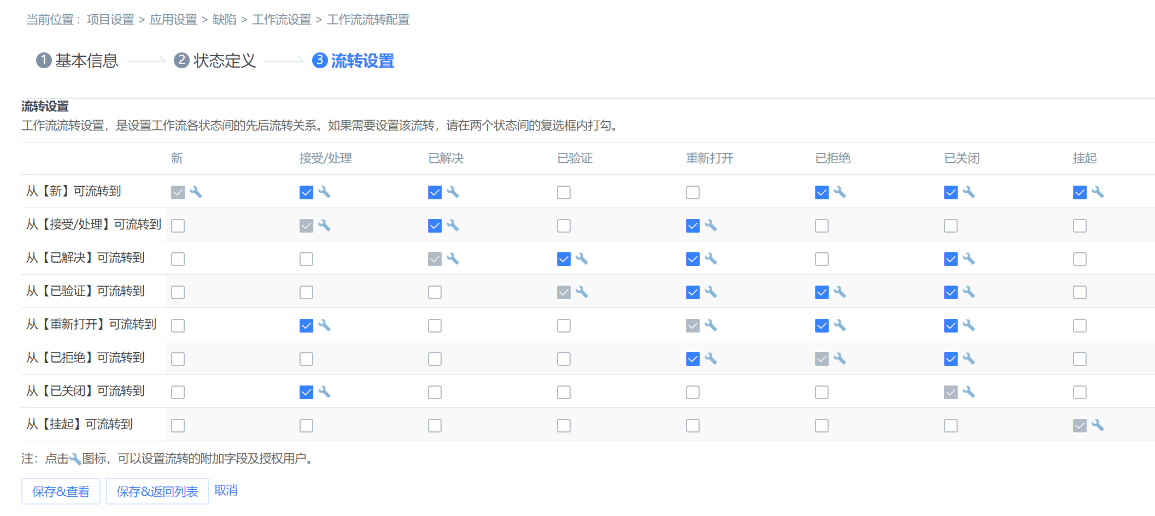The height and width of the screenshot is (516, 1155).
Task: Click the 取消 link
Action: [226, 490]
